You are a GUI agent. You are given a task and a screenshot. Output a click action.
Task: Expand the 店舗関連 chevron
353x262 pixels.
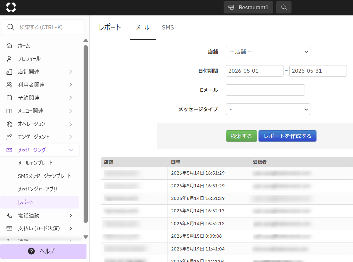pos(71,72)
